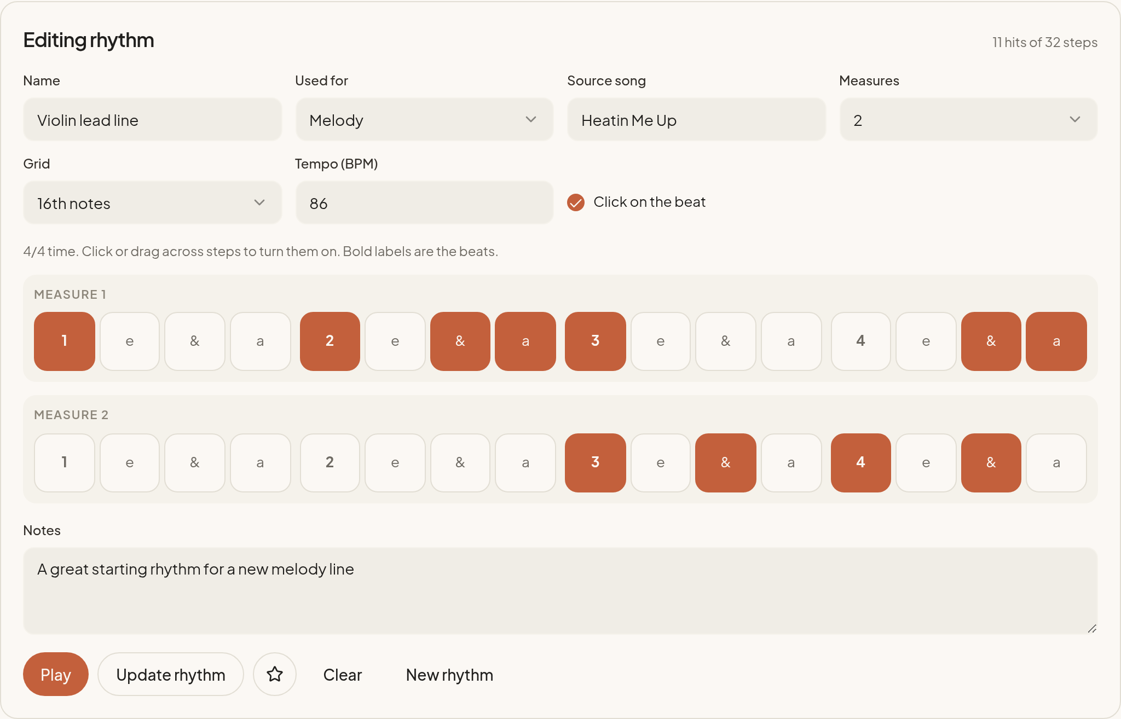Turn on beat 2 in Measure 2
Screen dimensions: 1121x719
point(330,463)
